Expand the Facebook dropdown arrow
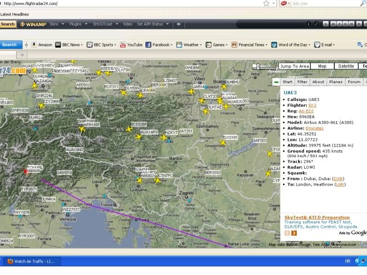The height and width of the screenshot is (275, 367). [x=171, y=45]
